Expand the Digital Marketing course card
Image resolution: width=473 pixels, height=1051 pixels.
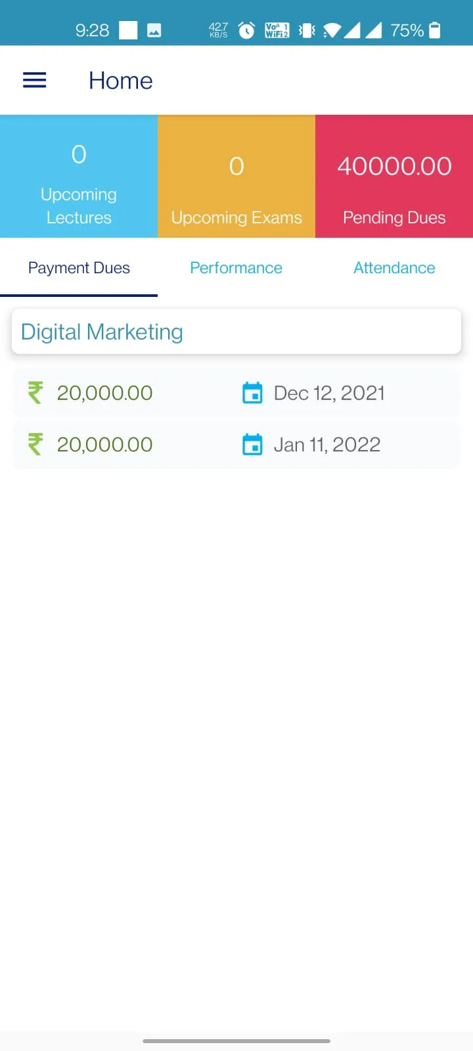point(236,332)
